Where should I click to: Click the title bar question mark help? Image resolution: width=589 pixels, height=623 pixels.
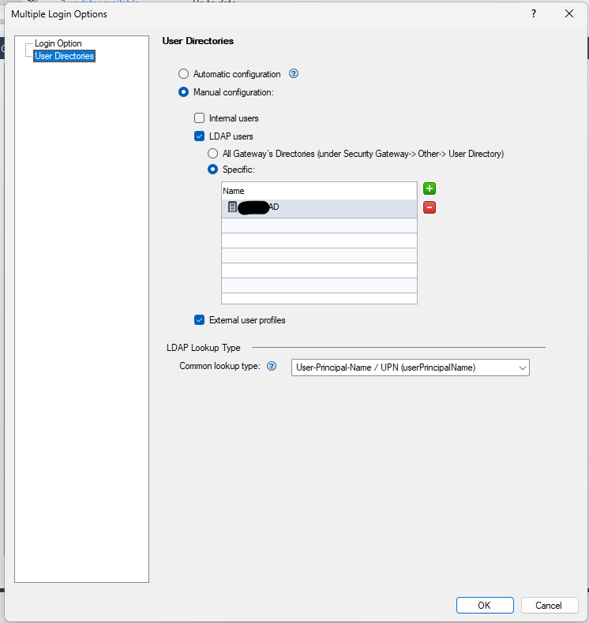click(534, 14)
